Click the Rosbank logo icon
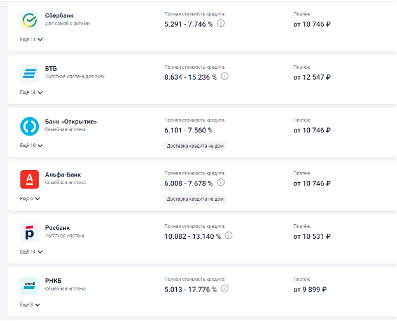The width and height of the screenshot is (397, 321). click(x=30, y=232)
